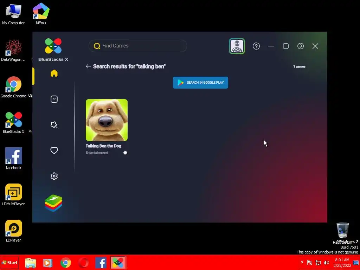Select LDMultiPlayer desktop shortcut

13,195
